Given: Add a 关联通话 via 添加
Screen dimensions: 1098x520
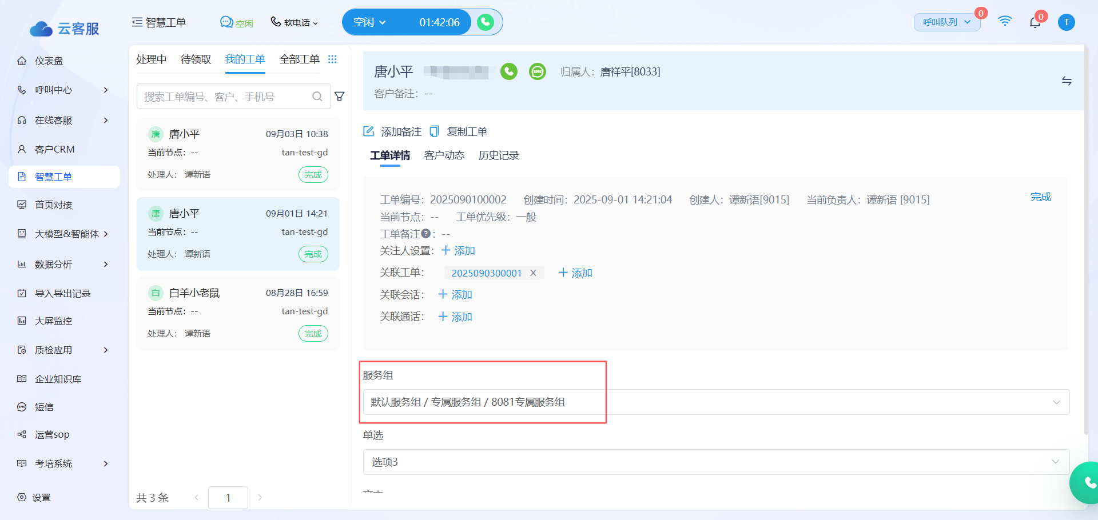Looking at the screenshot, I should point(455,317).
